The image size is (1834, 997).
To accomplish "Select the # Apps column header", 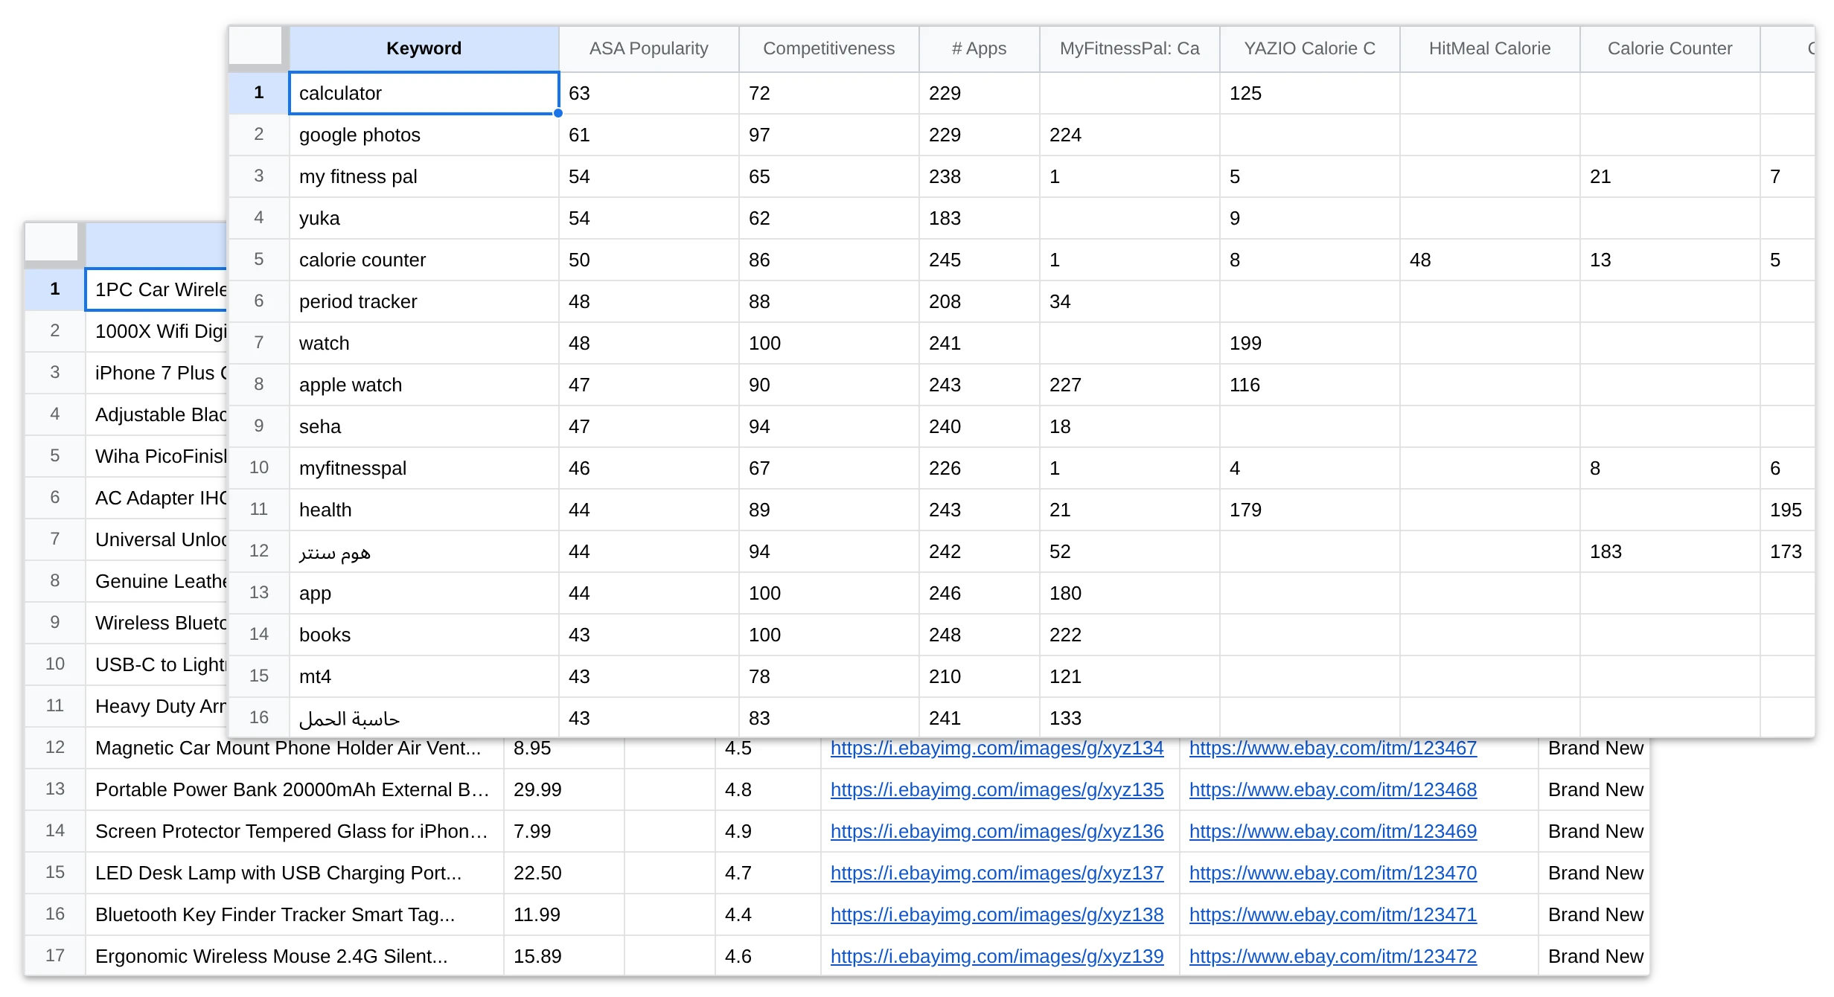I will [x=980, y=48].
